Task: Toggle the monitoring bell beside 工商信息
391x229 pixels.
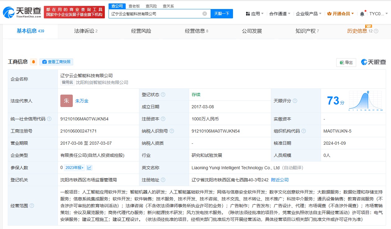Action: click(34, 62)
